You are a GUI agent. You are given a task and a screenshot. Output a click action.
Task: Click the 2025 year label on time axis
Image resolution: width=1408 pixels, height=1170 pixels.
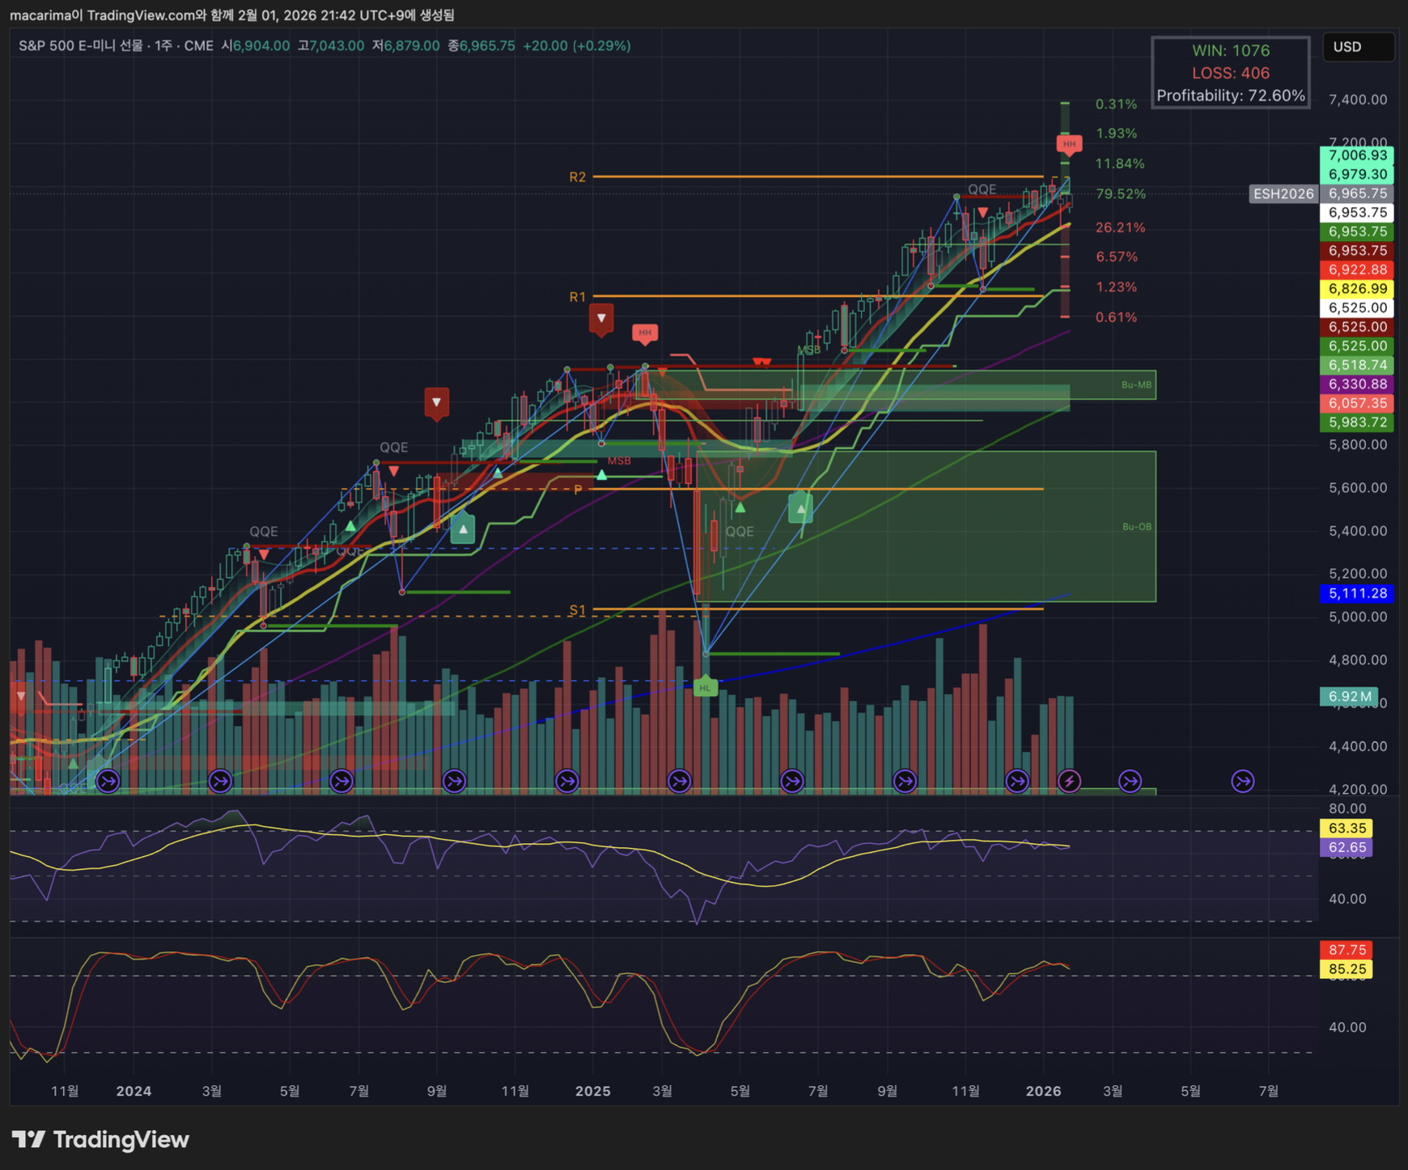pos(592,1091)
